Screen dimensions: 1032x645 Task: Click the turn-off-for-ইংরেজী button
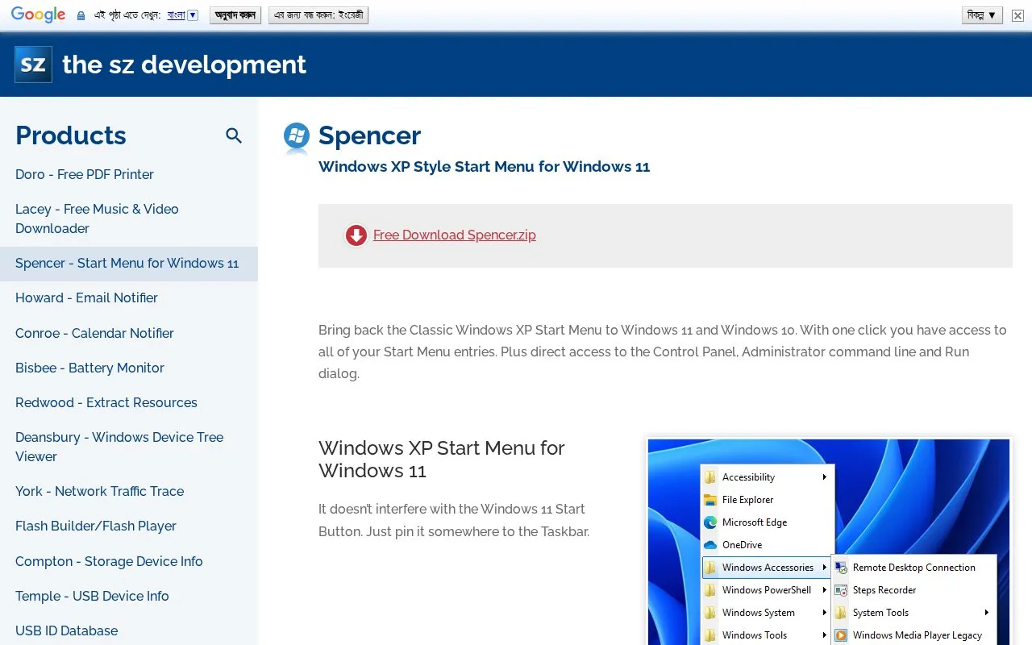click(x=318, y=15)
